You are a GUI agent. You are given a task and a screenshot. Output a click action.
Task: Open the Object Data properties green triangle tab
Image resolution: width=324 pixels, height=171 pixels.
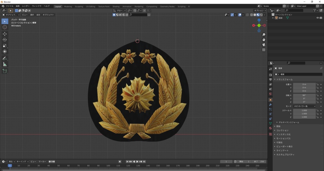click(271, 123)
